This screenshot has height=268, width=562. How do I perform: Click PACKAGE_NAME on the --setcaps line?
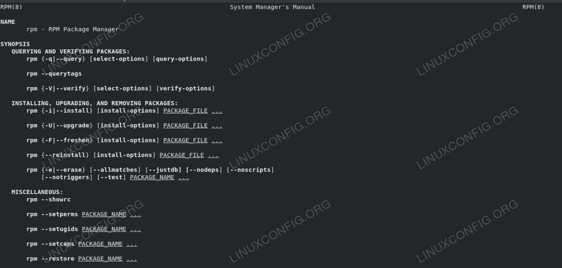tap(100, 244)
